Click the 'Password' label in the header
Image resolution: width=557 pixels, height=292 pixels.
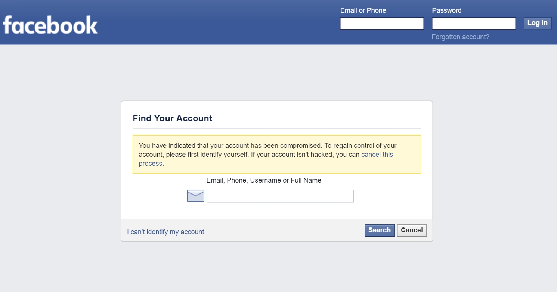447,10
